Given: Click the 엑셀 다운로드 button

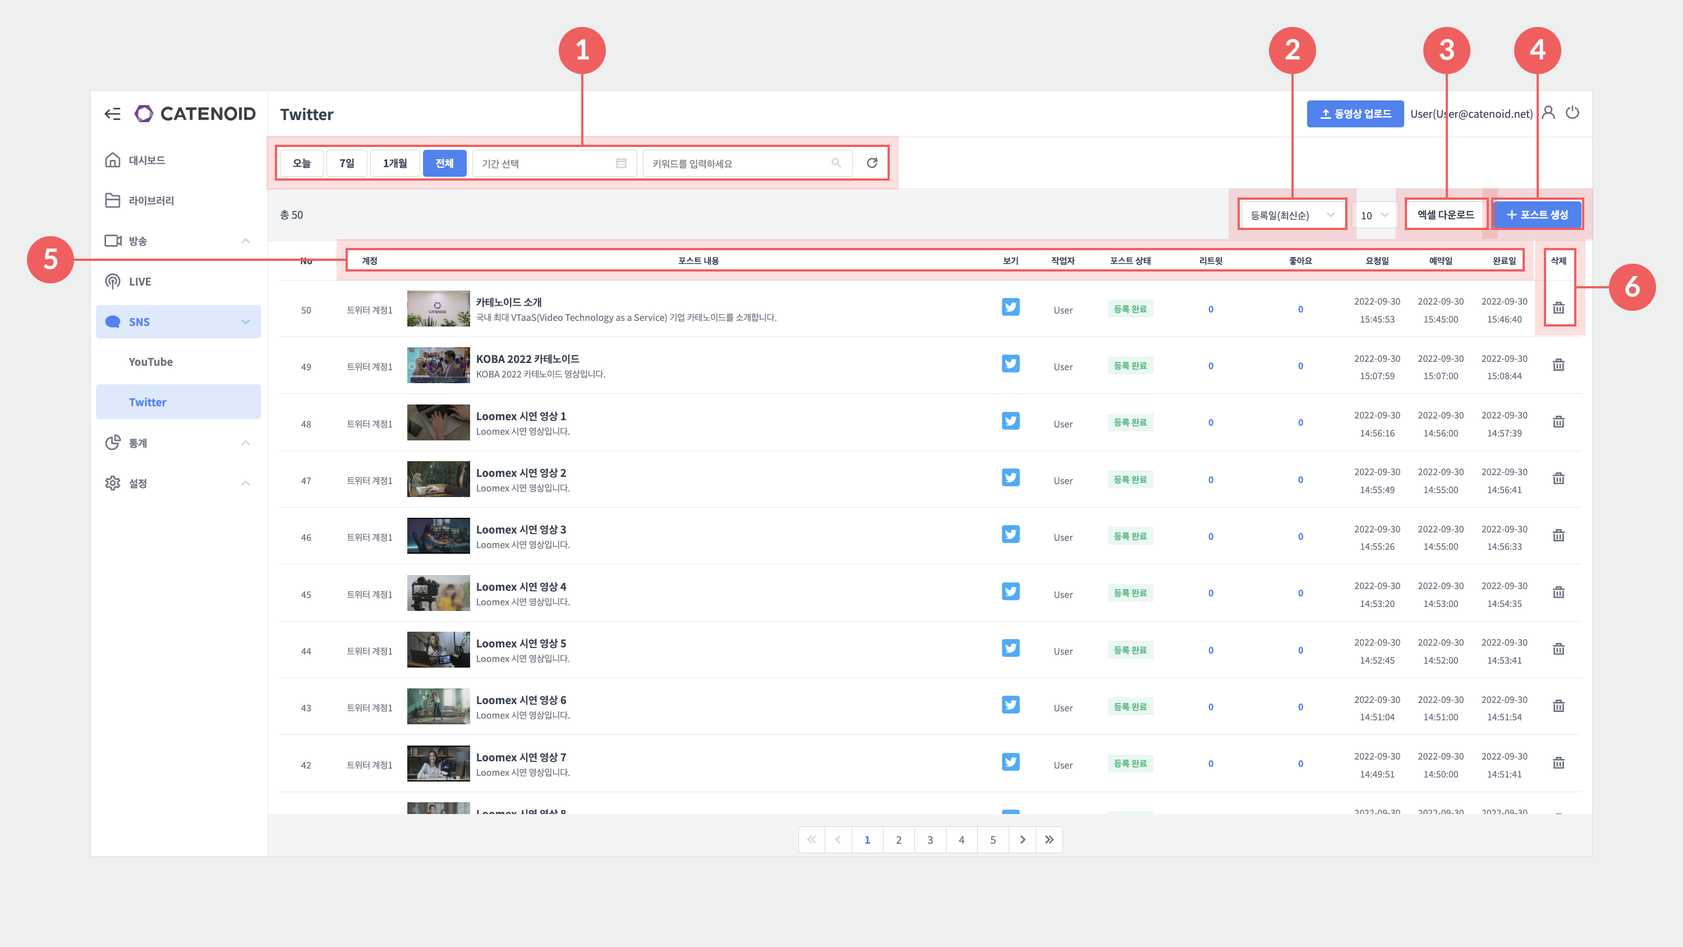Looking at the screenshot, I should tap(1445, 215).
